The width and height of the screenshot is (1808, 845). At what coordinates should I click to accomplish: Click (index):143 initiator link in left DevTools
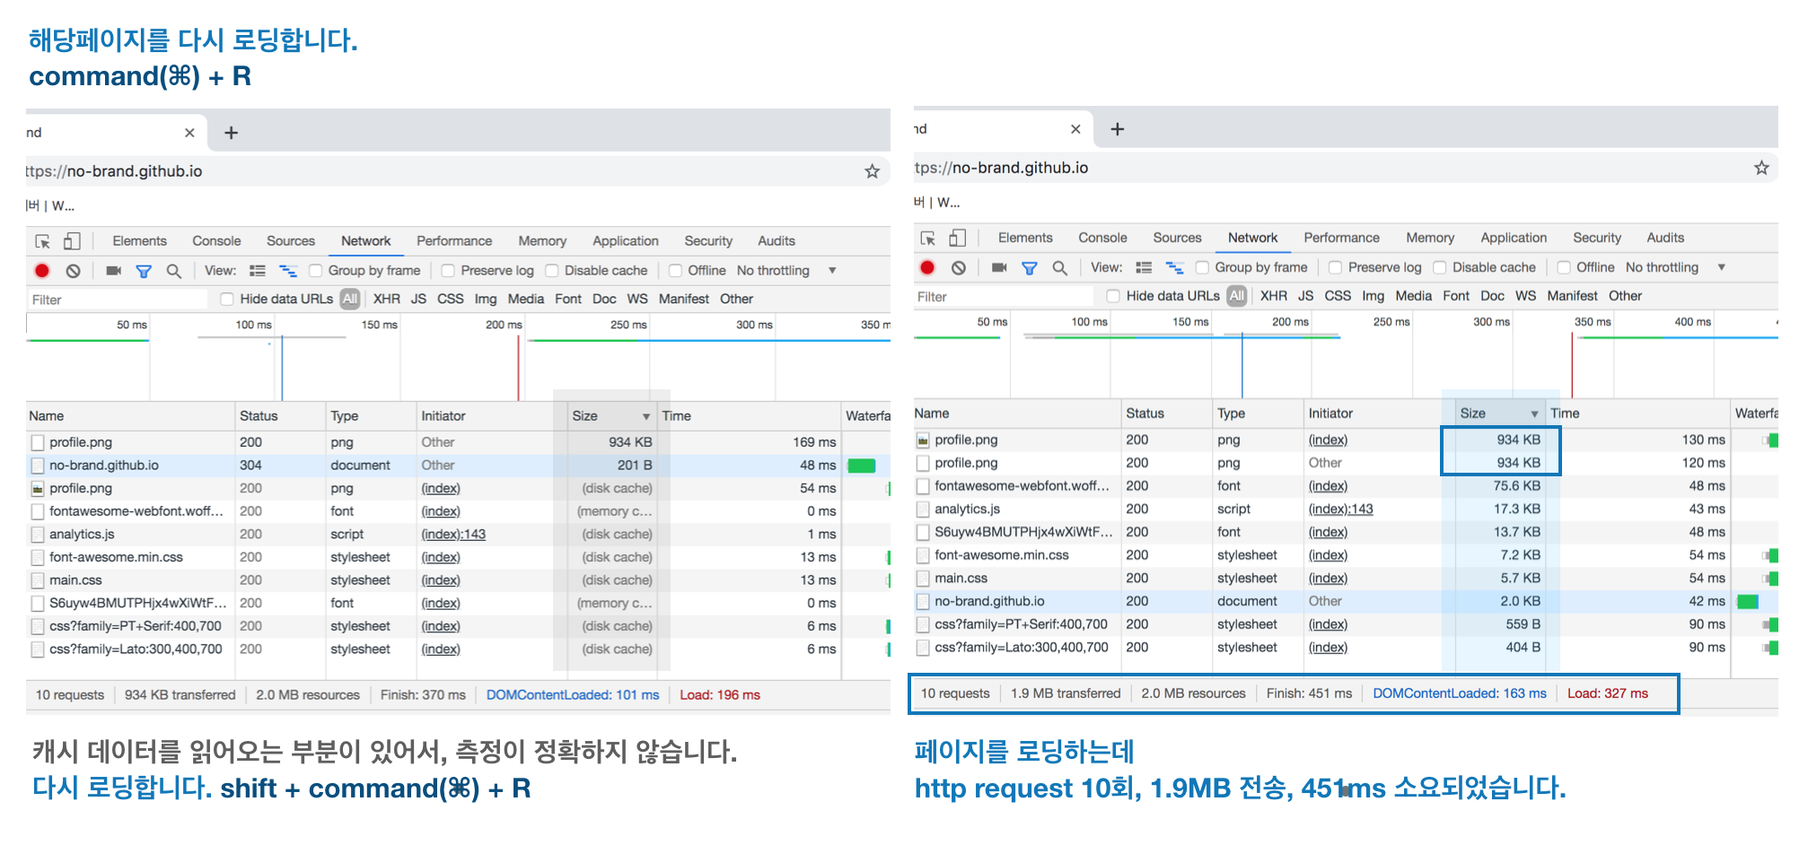pyautogui.click(x=453, y=535)
